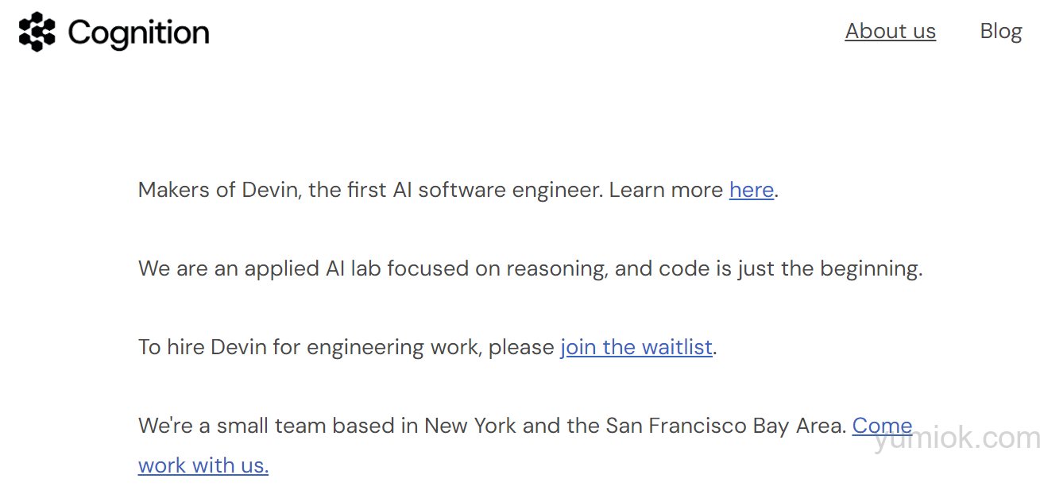
Task: Click the "We're a small team" text
Action: pyautogui.click(x=233, y=426)
